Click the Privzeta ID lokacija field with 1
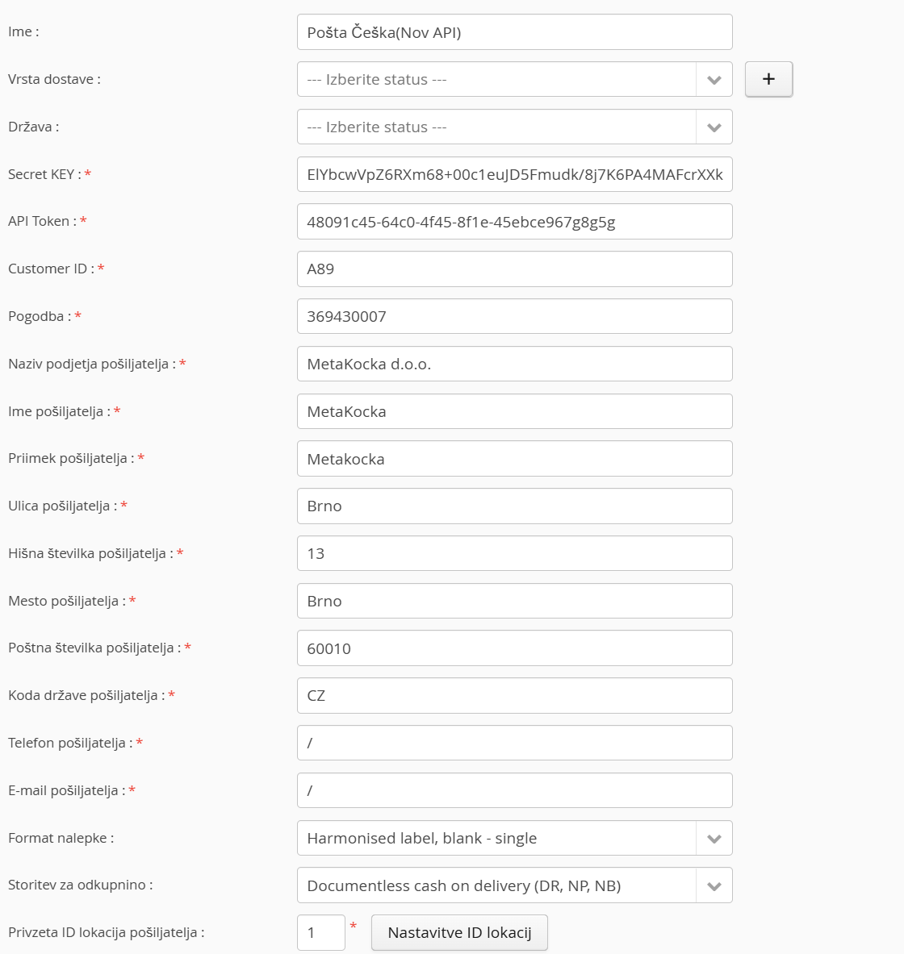904x954 pixels. pyautogui.click(x=321, y=933)
